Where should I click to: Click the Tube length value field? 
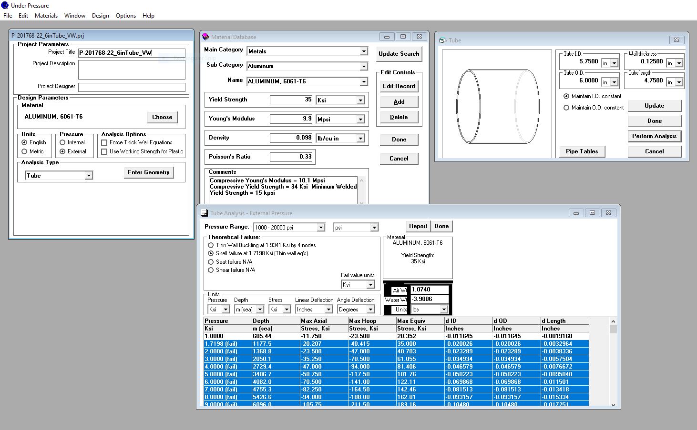click(x=646, y=80)
